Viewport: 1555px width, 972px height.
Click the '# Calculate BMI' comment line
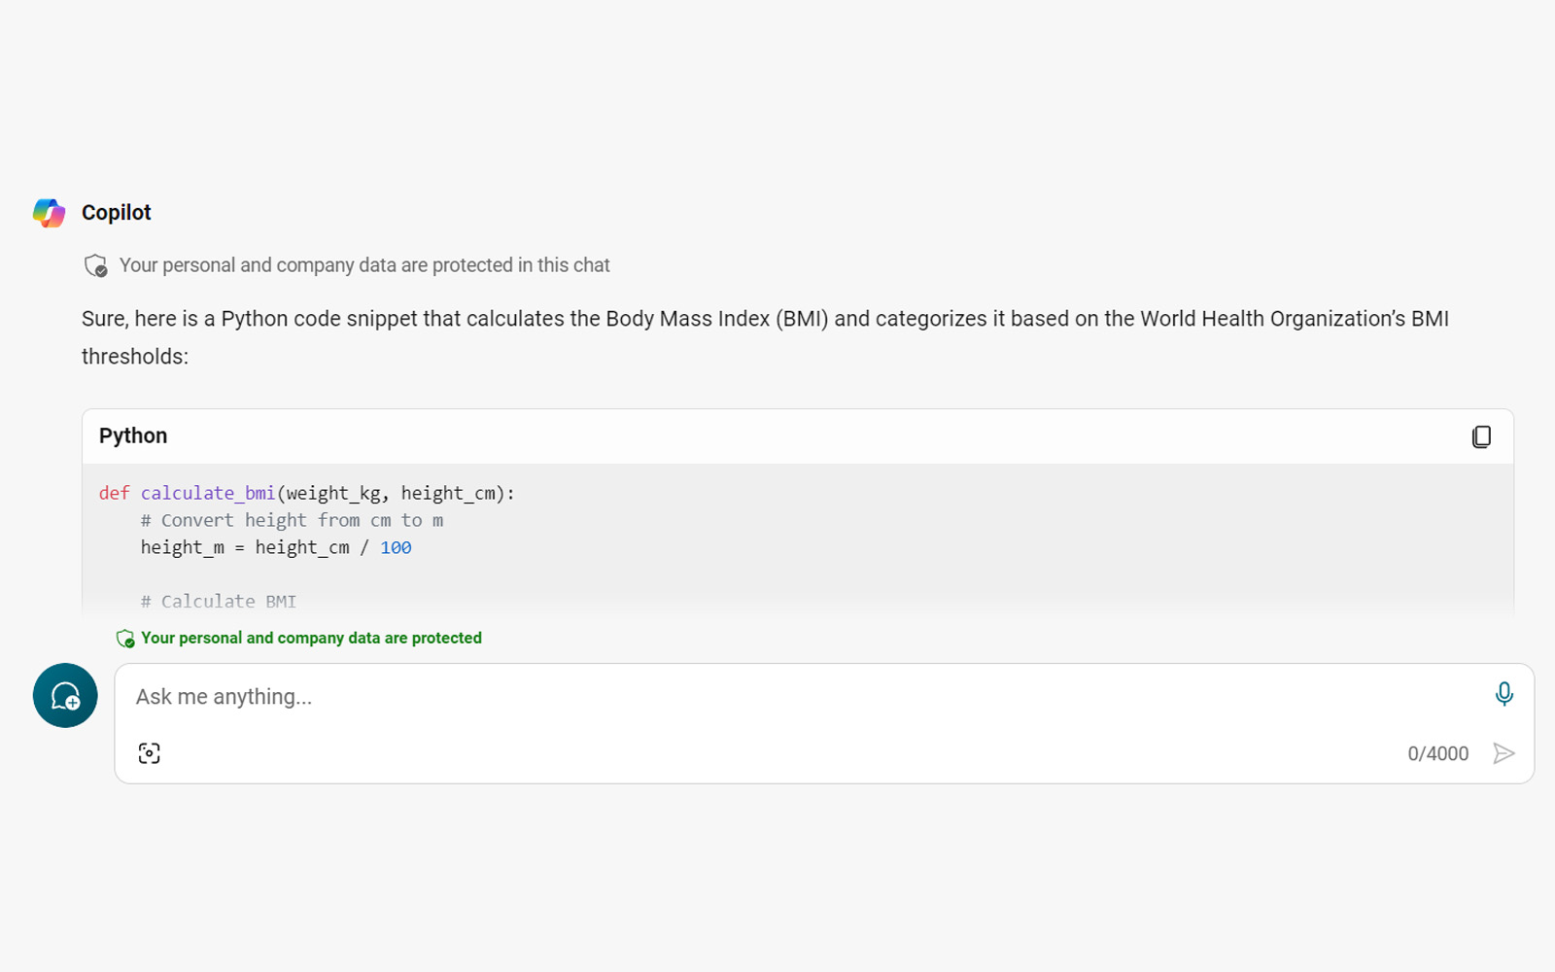[219, 602]
